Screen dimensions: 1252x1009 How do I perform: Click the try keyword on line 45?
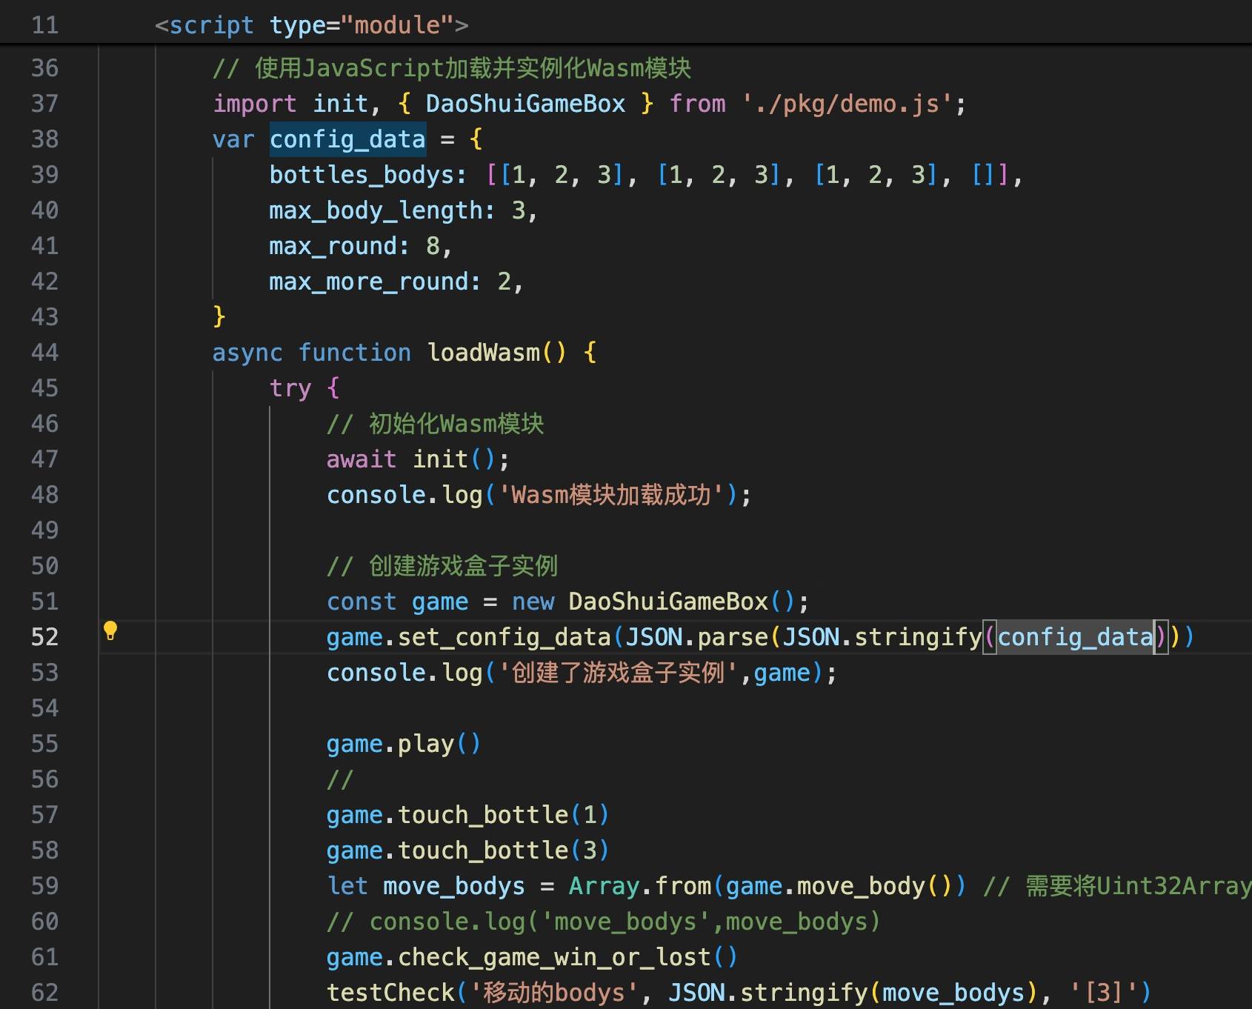[x=290, y=388]
